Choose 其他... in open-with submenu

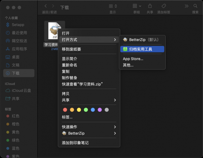[x=142, y=65]
